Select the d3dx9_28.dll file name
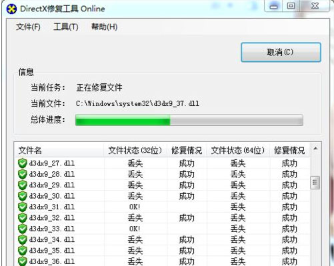Viewport: 334px width, 266px height. (52, 174)
